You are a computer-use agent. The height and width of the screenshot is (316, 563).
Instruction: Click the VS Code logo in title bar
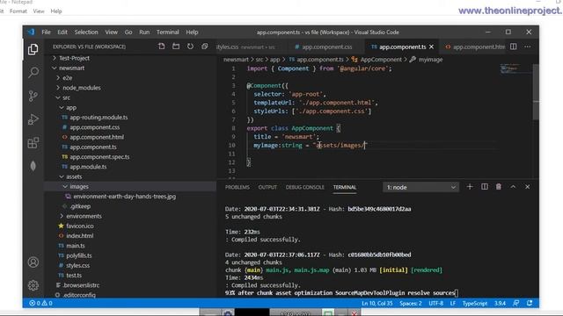31,32
